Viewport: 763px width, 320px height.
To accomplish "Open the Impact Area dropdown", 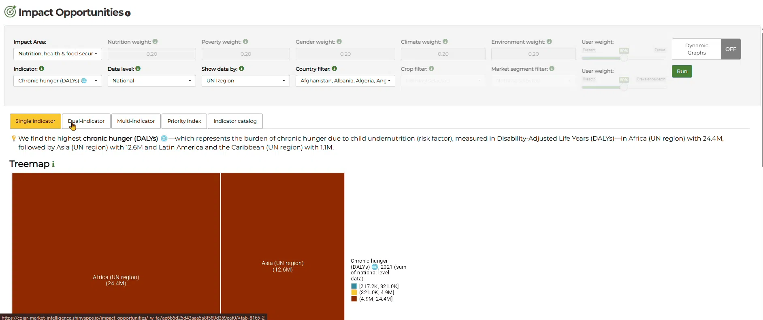I will (58, 54).
